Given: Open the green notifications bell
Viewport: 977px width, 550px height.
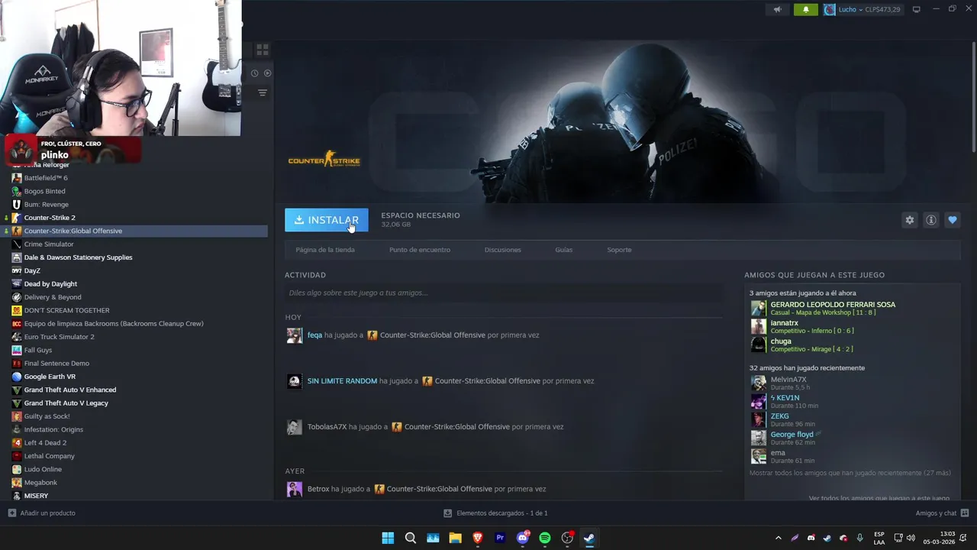Looking at the screenshot, I should (806, 9).
